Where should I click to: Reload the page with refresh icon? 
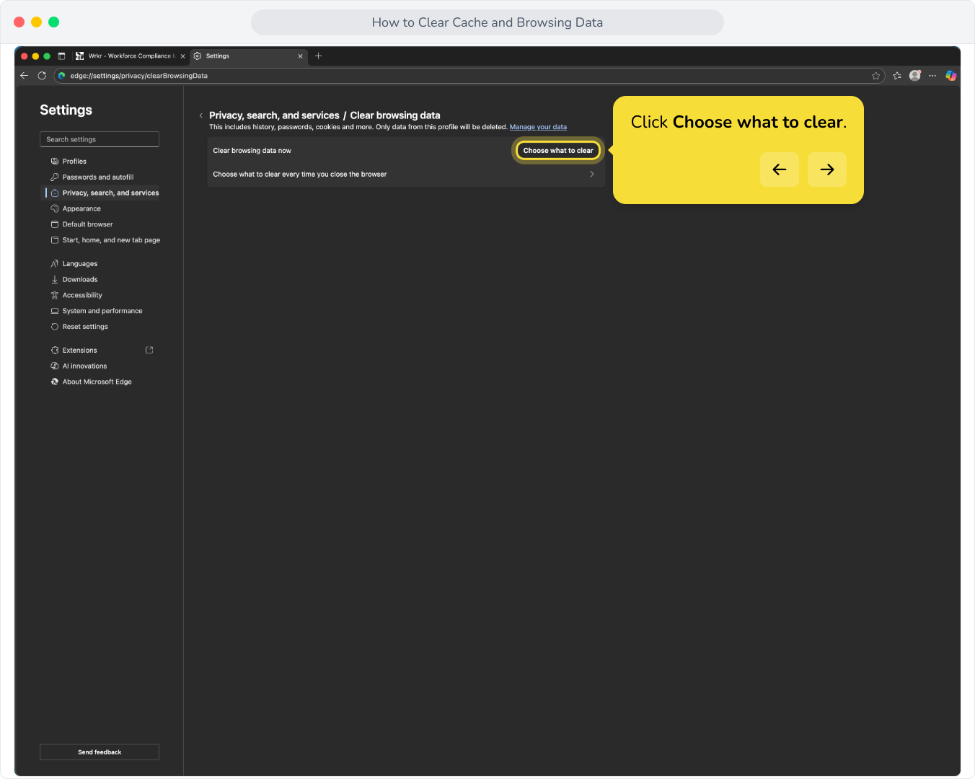click(42, 76)
